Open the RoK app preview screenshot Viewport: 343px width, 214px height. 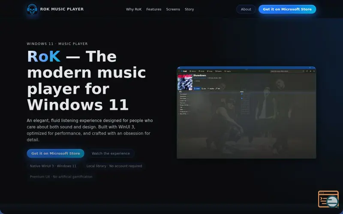246,113
